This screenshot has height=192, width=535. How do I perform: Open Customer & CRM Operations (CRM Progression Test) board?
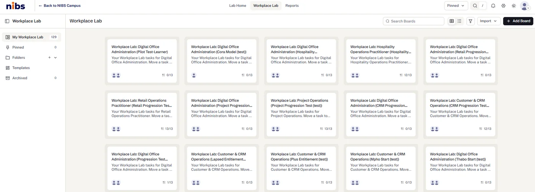coord(460,115)
